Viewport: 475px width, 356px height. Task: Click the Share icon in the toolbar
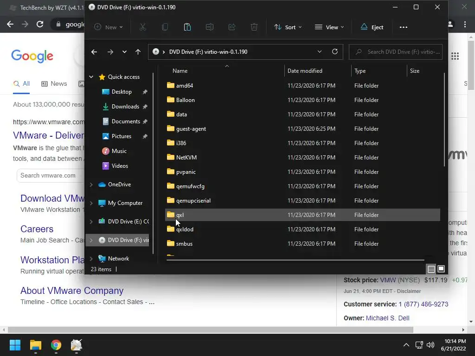point(232,27)
